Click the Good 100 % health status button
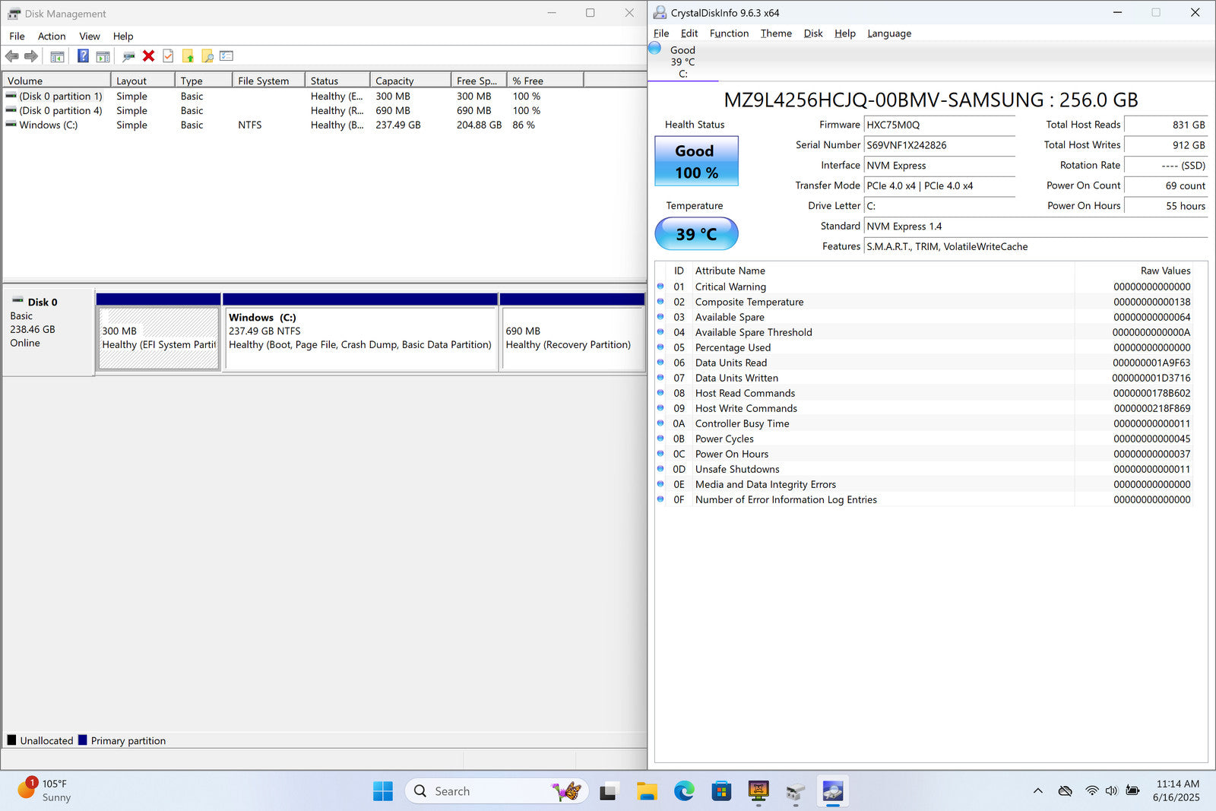Screen dimensions: 1216x811 (696, 161)
